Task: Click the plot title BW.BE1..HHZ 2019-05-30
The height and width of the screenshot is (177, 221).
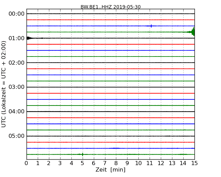Action: click(111, 7)
